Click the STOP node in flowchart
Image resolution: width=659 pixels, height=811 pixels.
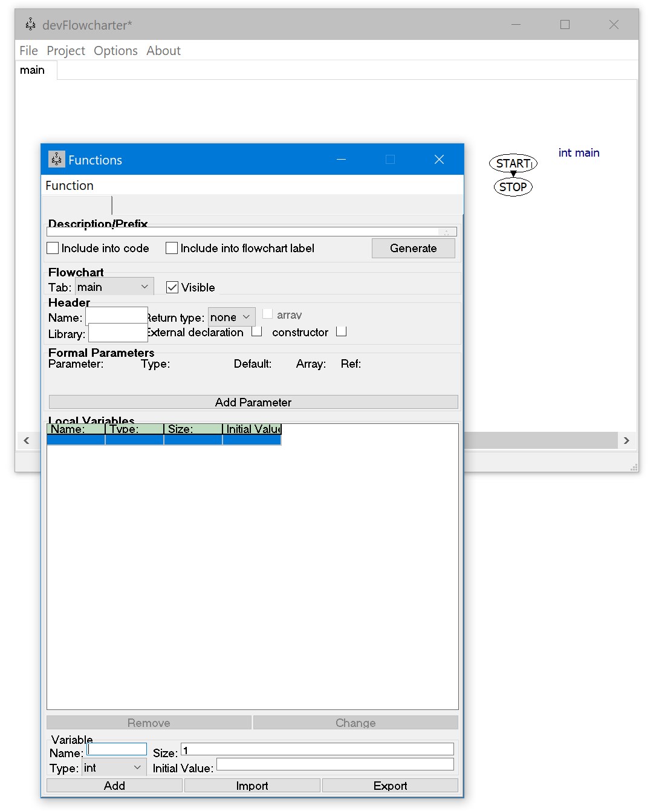click(513, 187)
